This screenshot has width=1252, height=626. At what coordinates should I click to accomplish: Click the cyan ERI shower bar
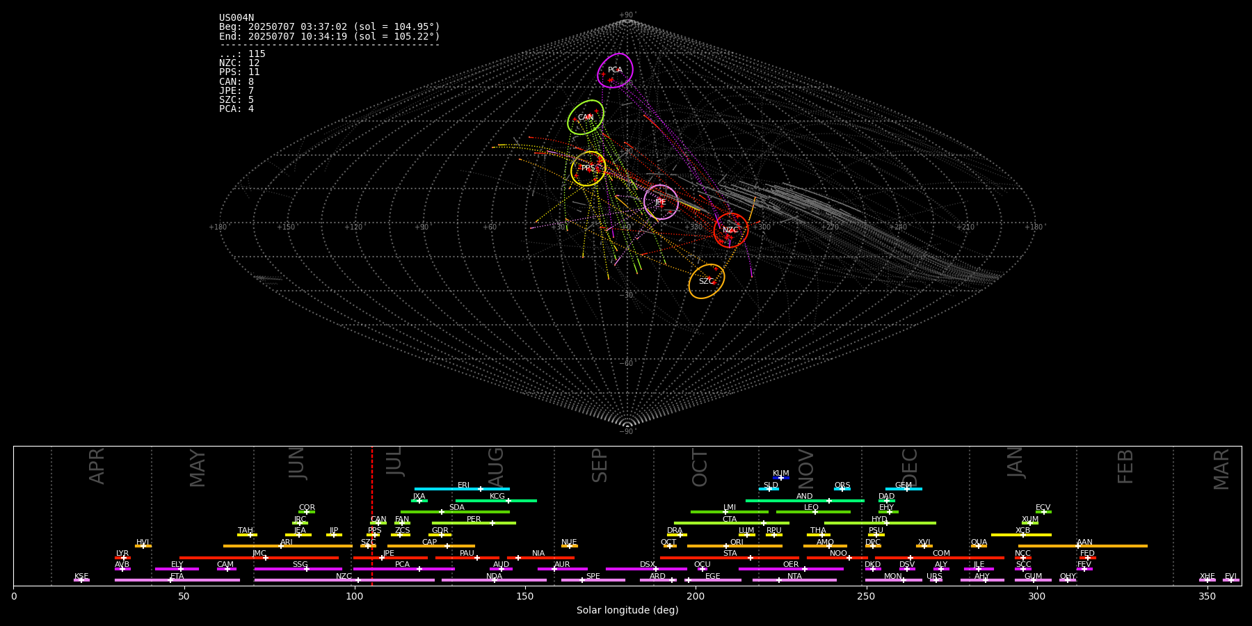[x=462, y=489]
